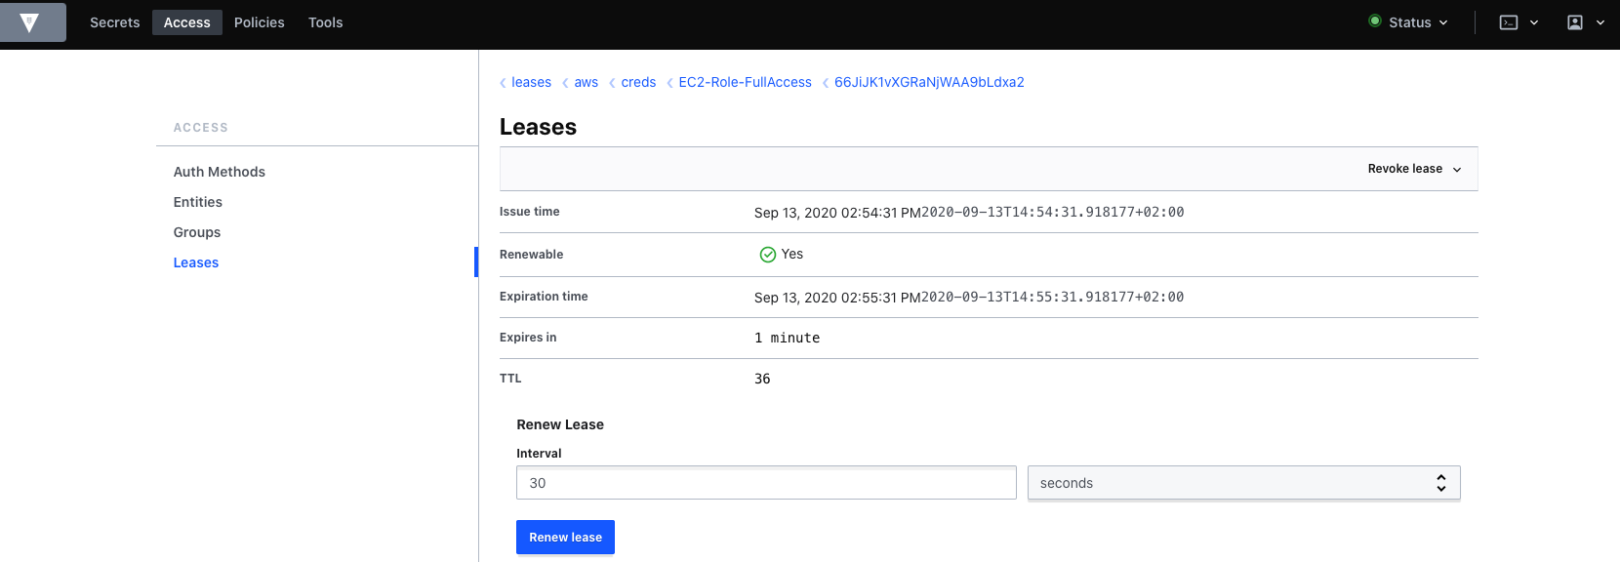The height and width of the screenshot is (562, 1620).
Task: Open the console terminal icon
Action: pos(1509,22)
